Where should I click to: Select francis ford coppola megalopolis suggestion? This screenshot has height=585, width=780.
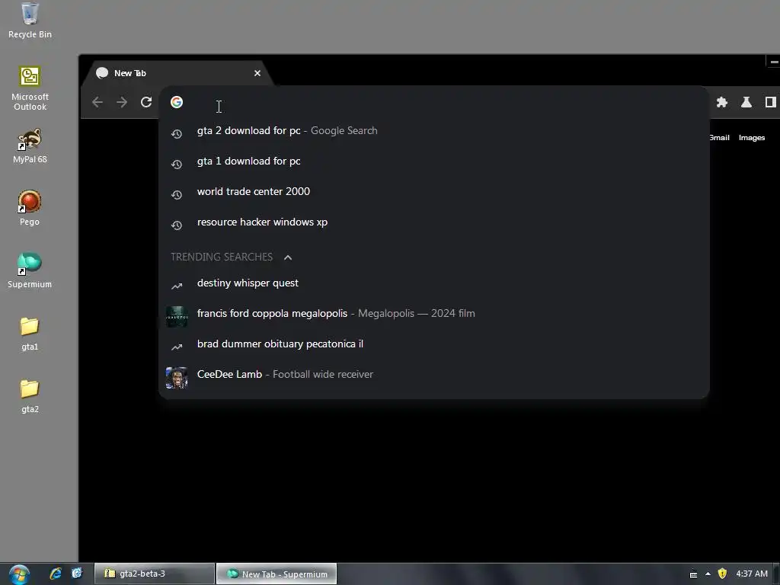(x=433, y=313)
